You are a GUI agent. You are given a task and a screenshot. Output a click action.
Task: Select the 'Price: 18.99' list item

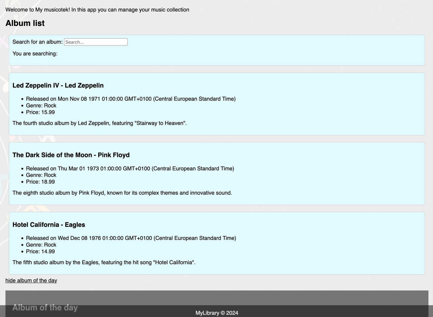pos(40,182)
